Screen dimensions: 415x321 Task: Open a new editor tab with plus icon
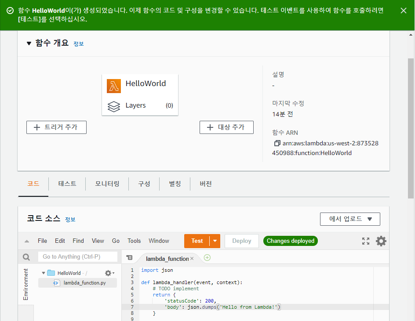point(207,257)
